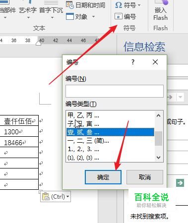Click the list scrollbar up arrow
Screen dimensions: 188x223
[x=158, y=115]
